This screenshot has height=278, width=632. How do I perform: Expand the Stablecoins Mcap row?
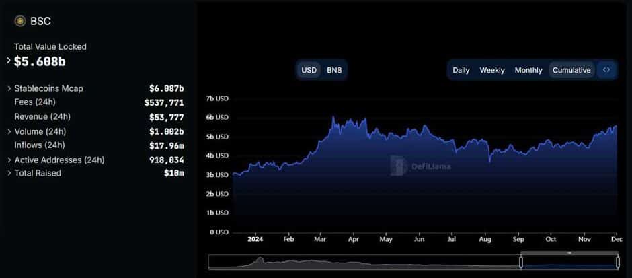9,88
